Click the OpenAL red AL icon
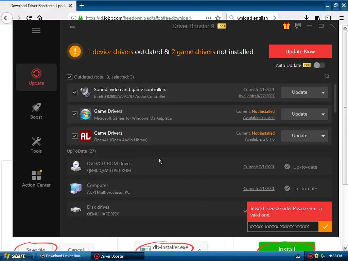Screen dimensions: 348x261 click(x=85, y=136)
